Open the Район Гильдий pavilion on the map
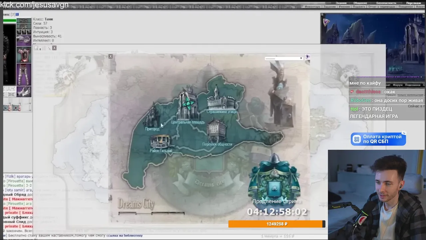This screenshot has width=426, height=240. click(x=161, y=143)
